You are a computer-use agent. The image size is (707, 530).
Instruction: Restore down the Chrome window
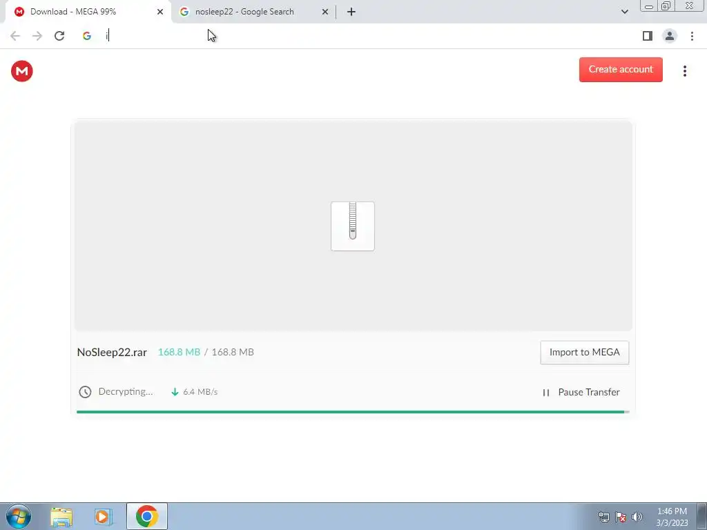click(666, 6)
